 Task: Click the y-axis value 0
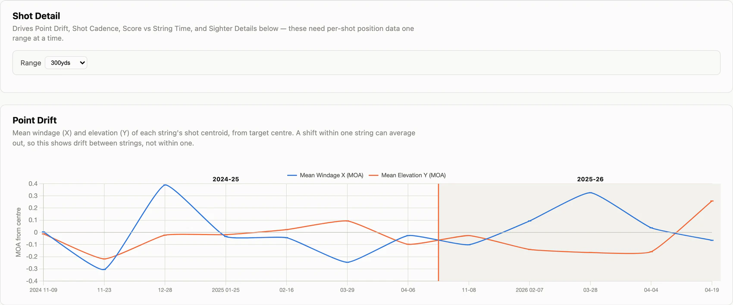coord(36,232)
